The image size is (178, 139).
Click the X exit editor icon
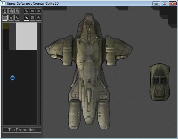click(39, 11)
